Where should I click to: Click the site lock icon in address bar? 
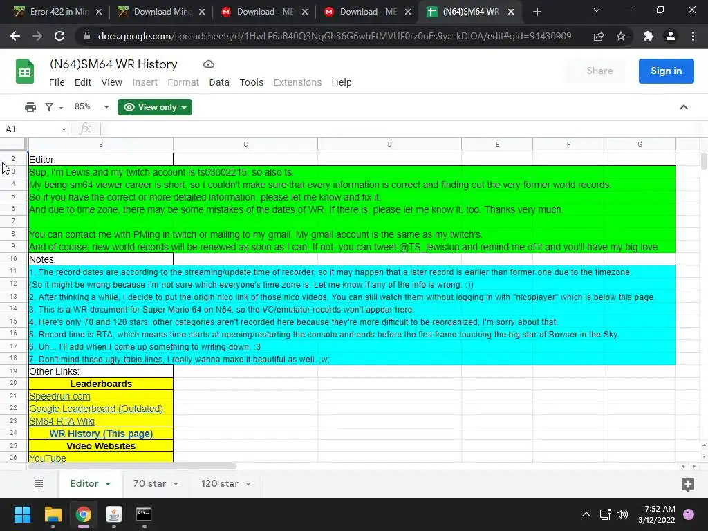click(x=87, y=36)
